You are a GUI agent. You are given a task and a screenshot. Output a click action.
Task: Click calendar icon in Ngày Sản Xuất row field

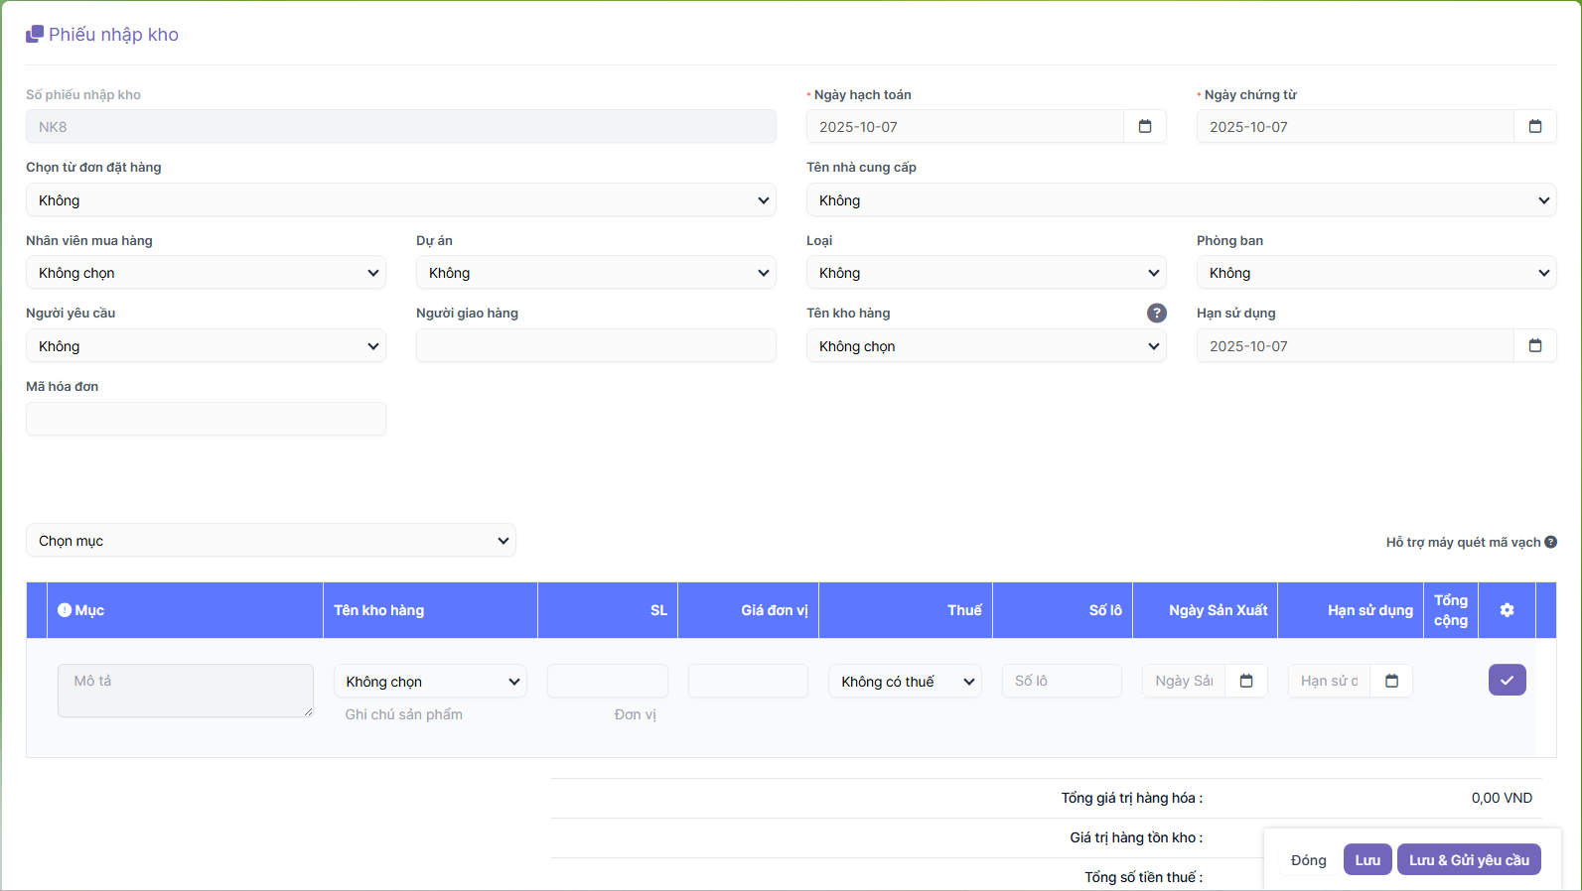pyautogui.click(x=1246, y=681)
